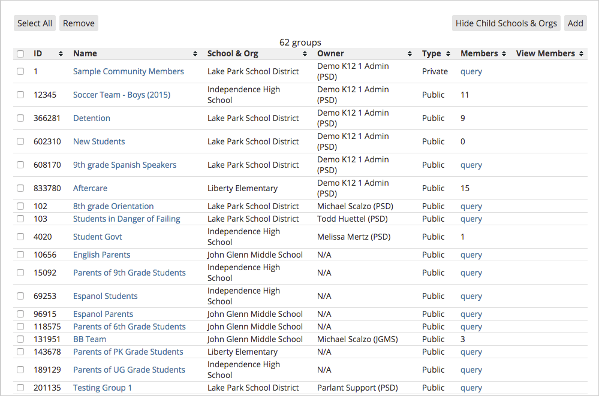Open the Espanol Parents group link
This screenshot has width=599, height=396.
103,314
